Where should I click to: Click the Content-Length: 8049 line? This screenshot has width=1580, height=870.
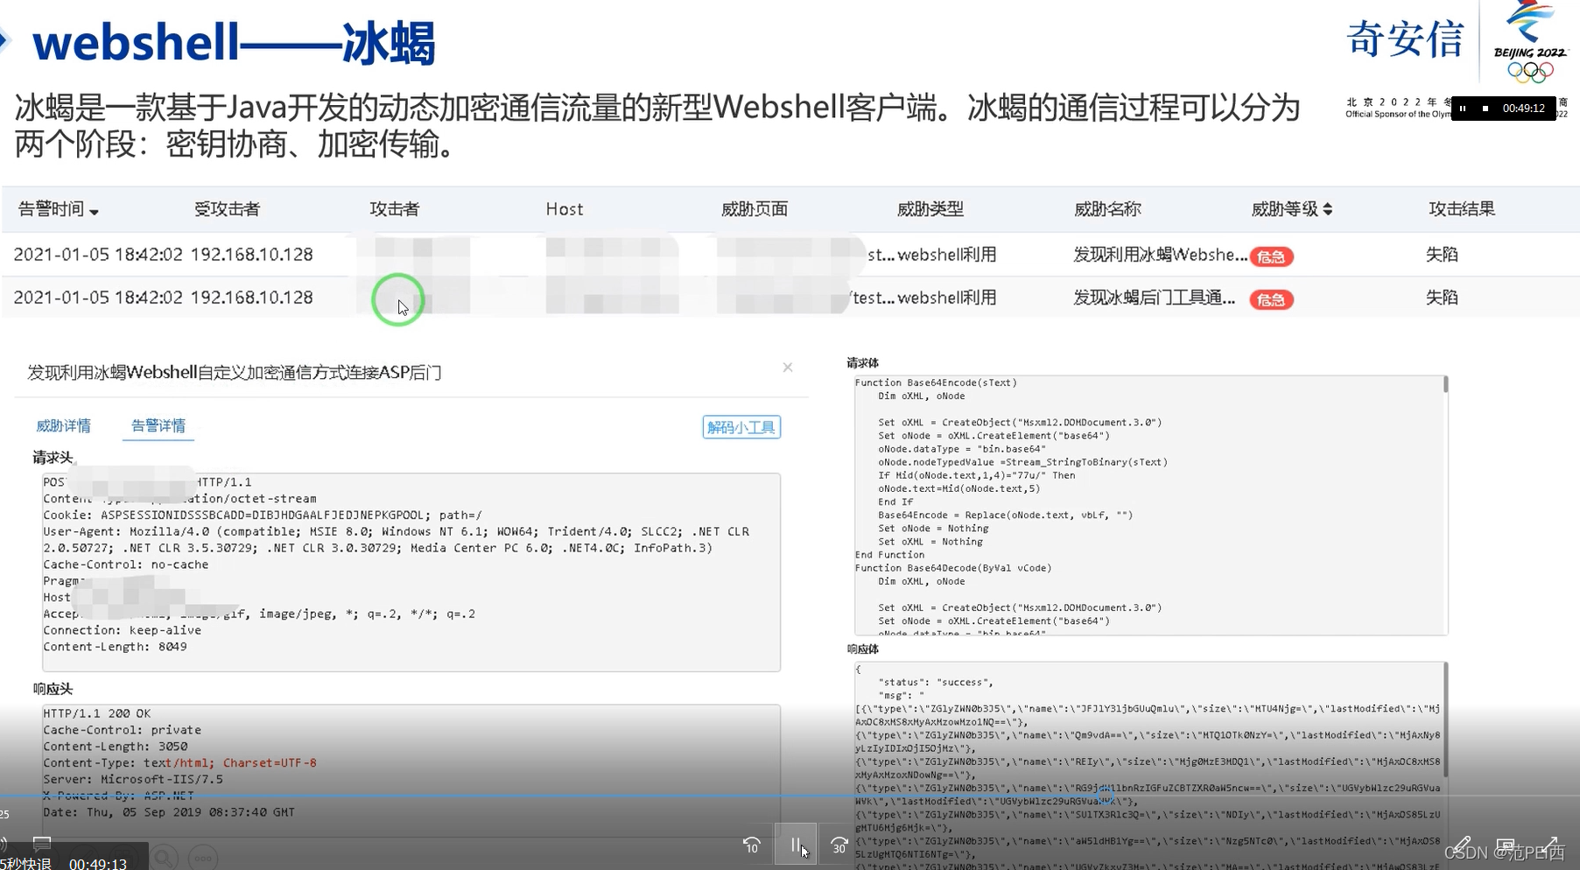[115, 647]
